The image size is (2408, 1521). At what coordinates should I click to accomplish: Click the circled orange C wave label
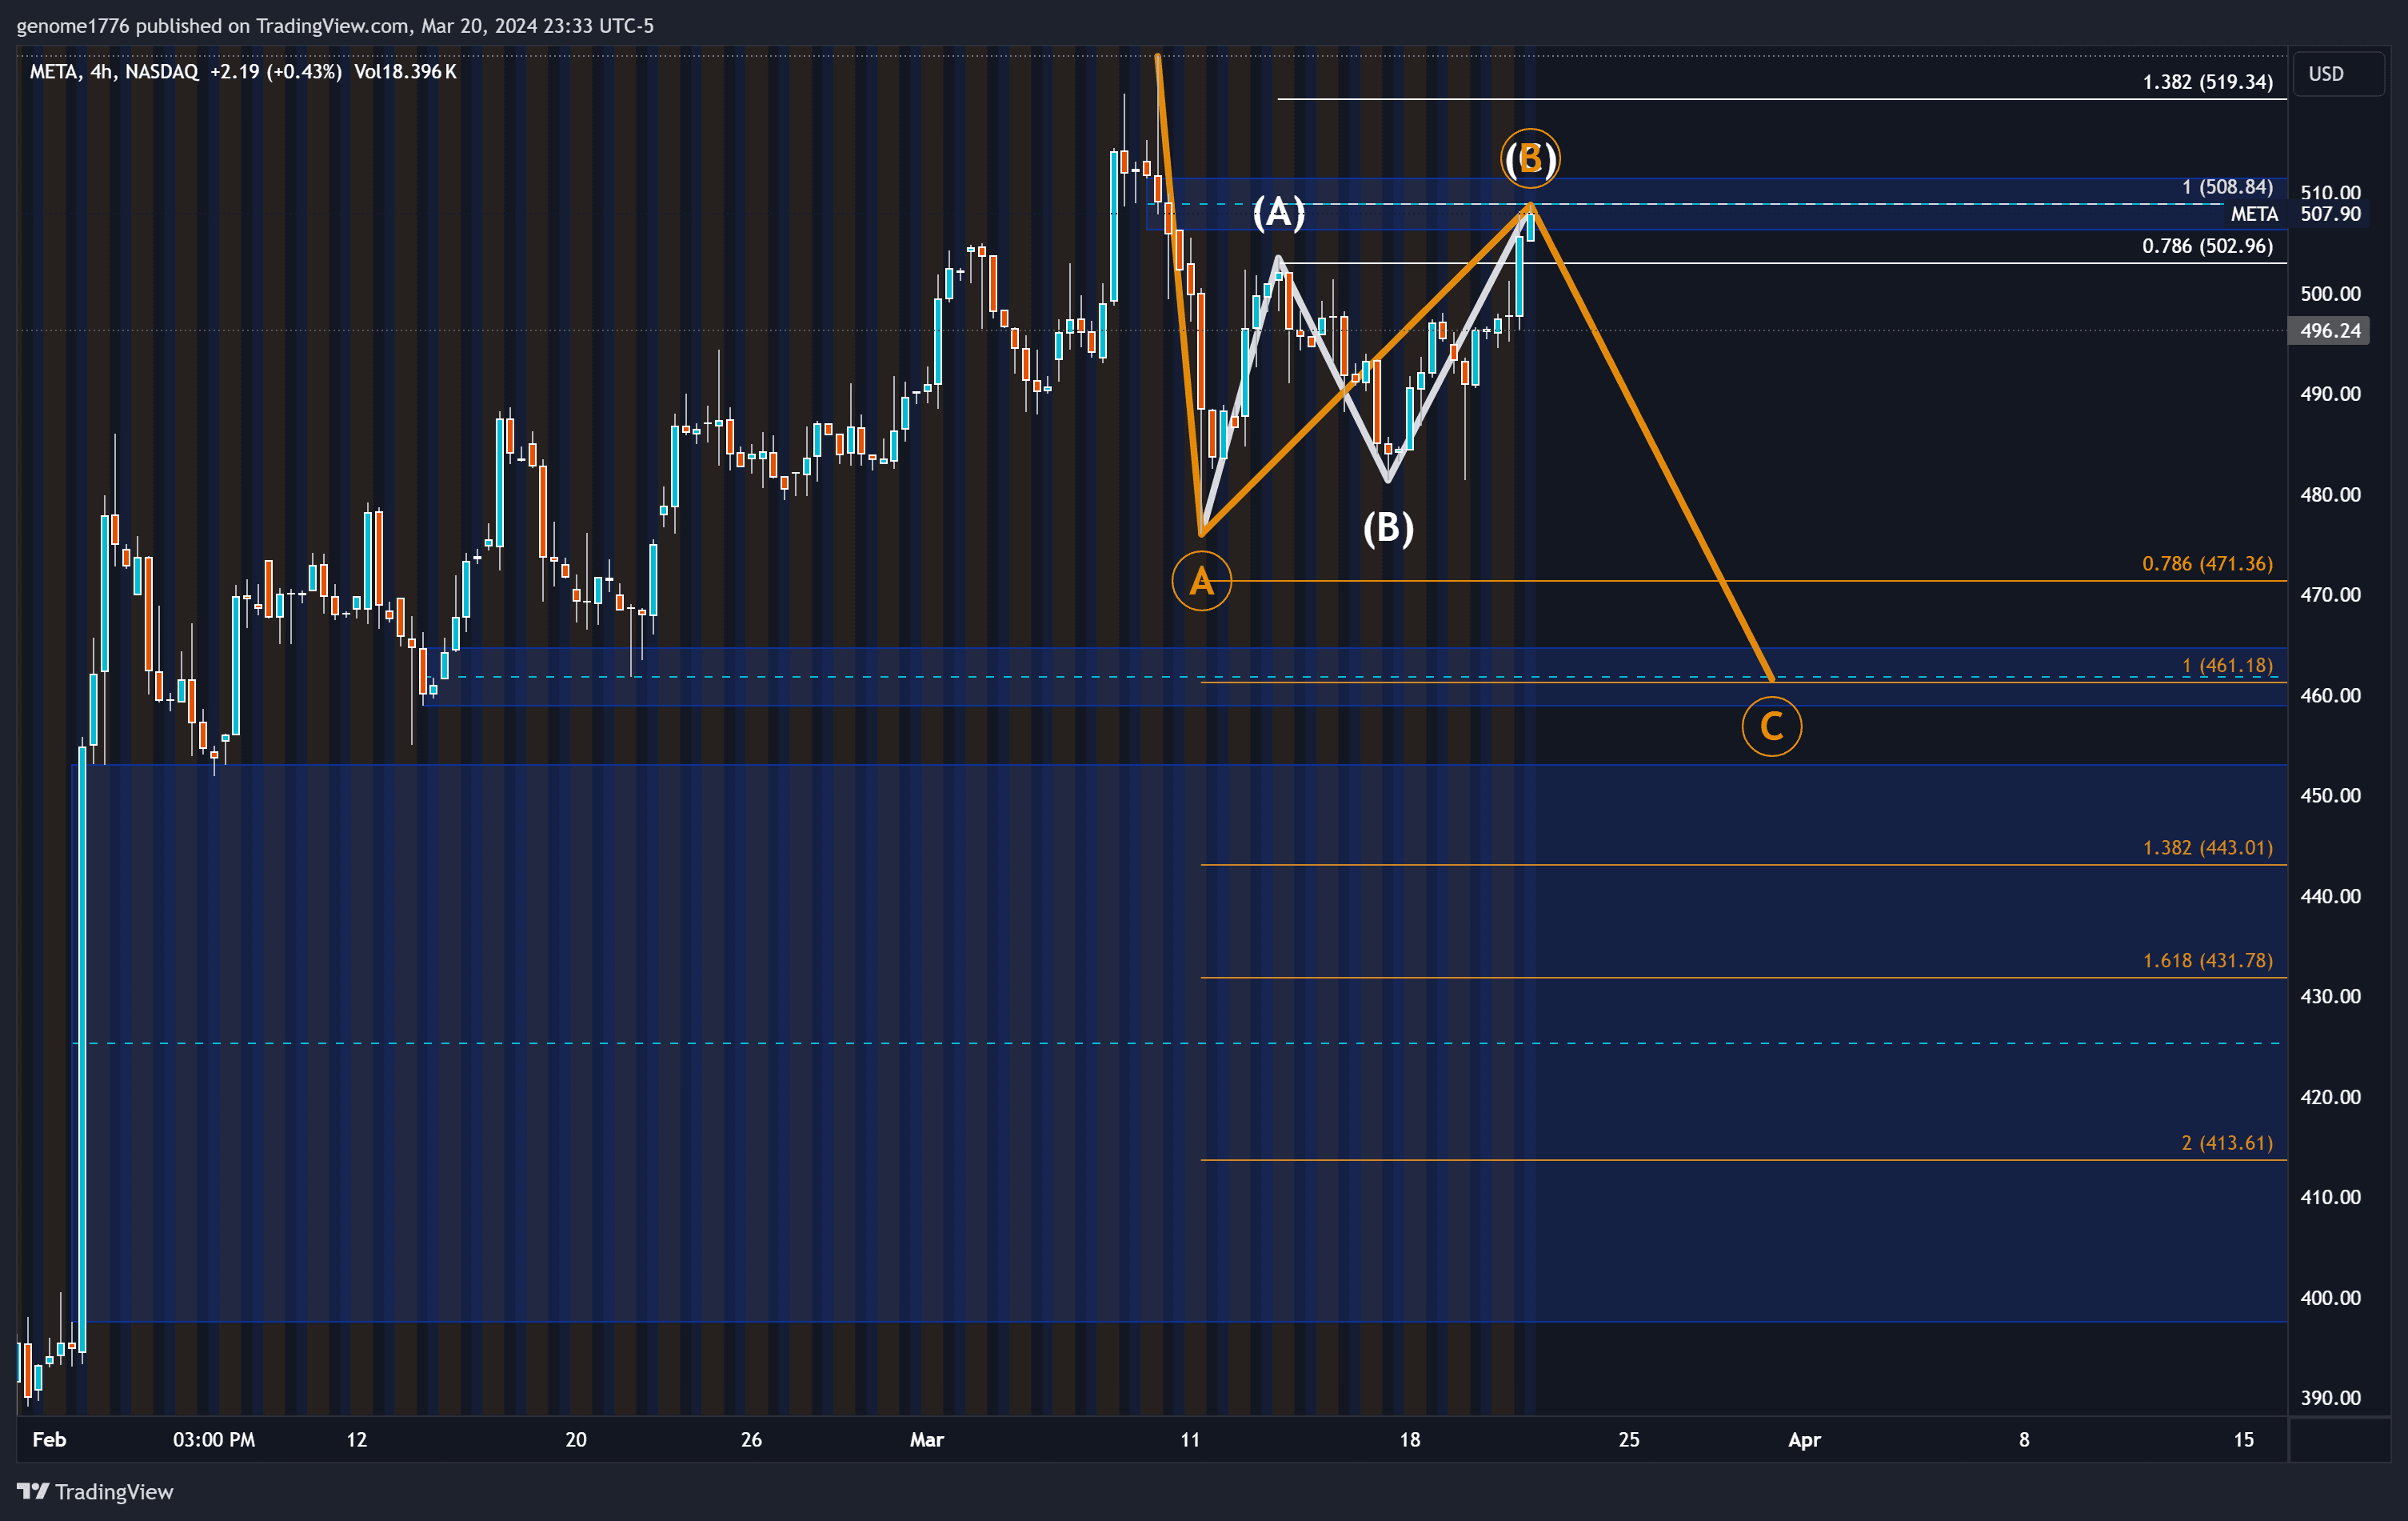click(x=1771, y=726)
